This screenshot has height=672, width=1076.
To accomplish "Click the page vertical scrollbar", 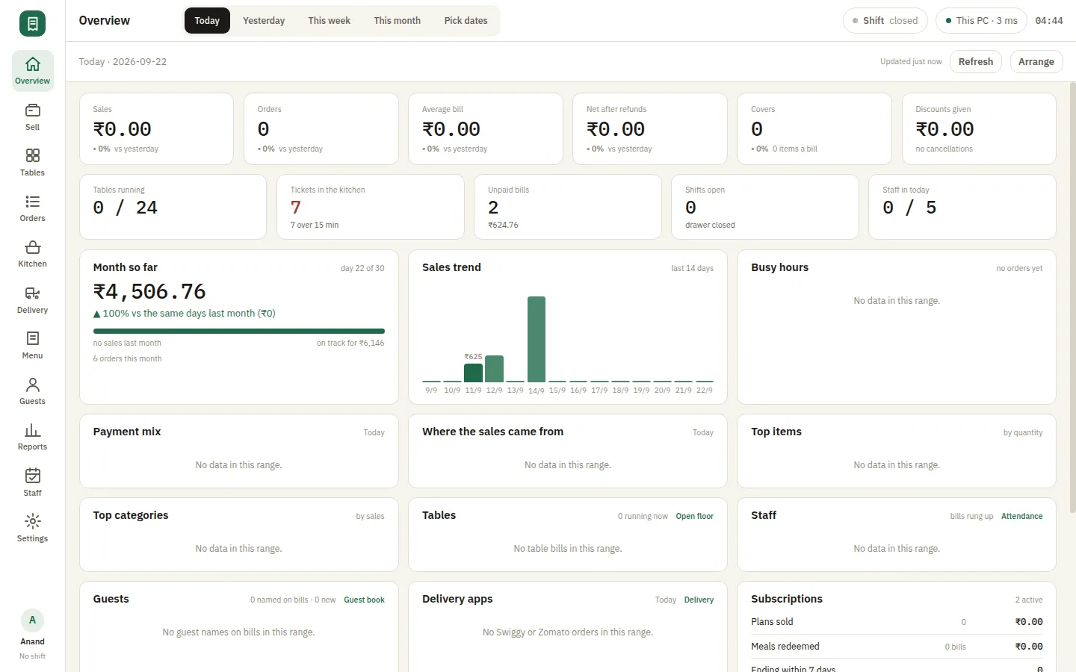I will click(x=1072, y=299).
